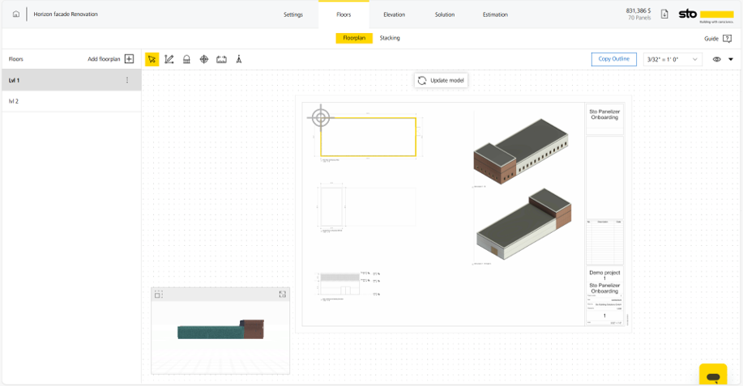The width and height of the screenshot is (743, 386).
Task: Click the upper isometric building rendering
Action: [520, 151]
